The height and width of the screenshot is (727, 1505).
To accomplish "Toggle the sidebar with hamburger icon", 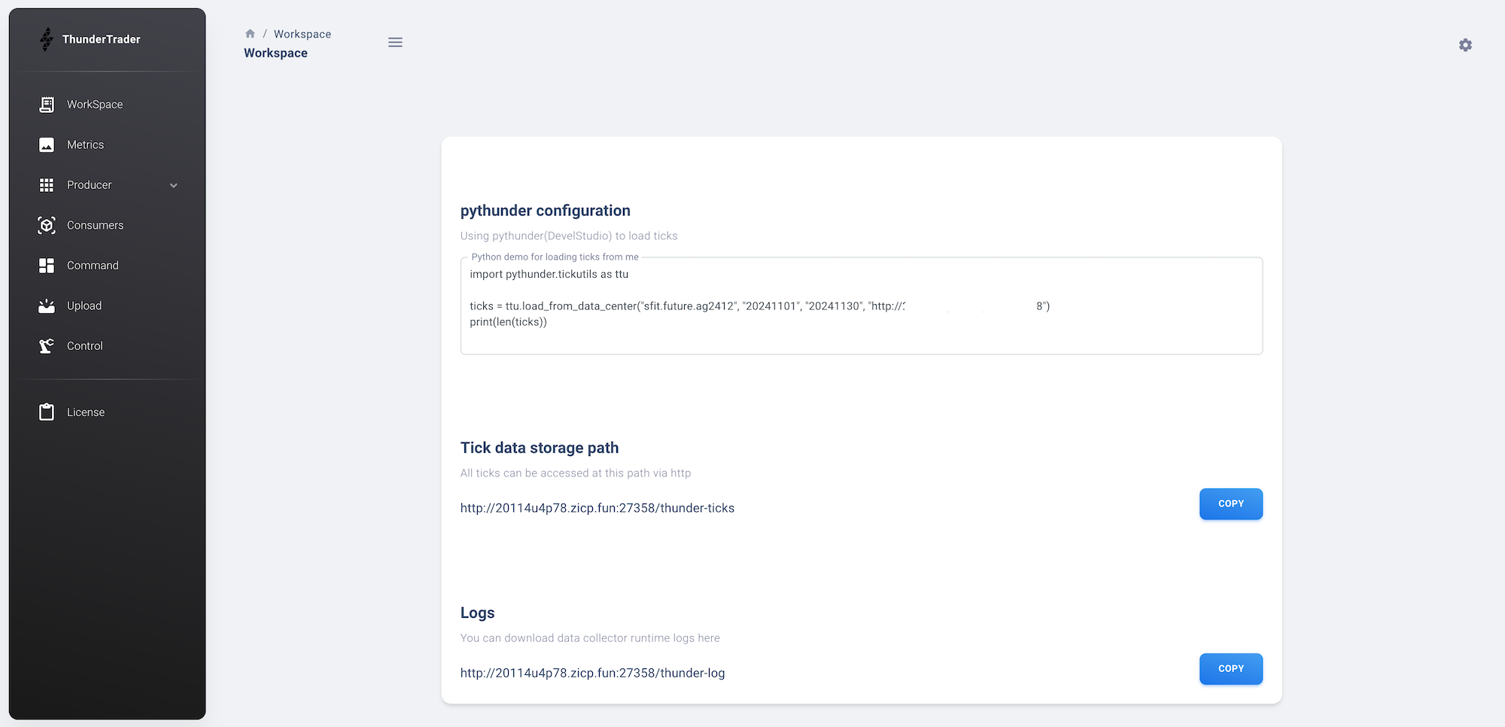I will tap(395, 42).
